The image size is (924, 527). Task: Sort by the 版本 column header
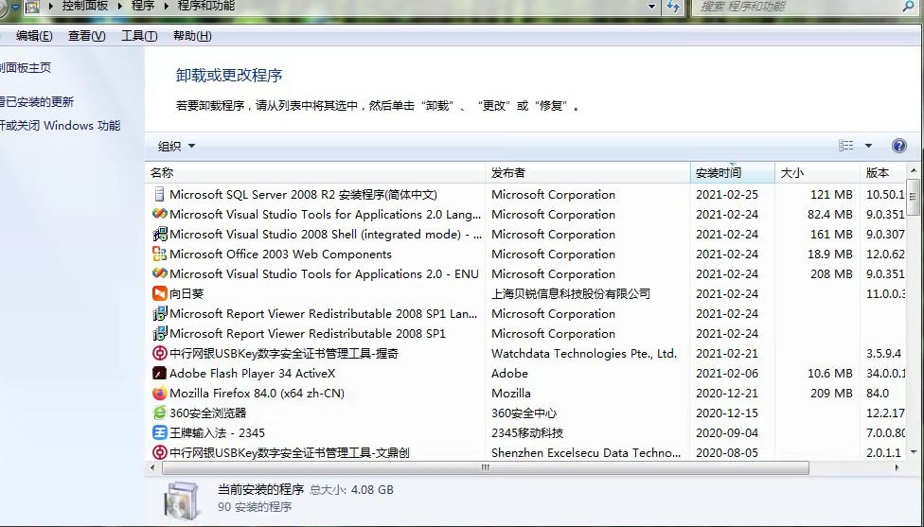(x=883, y=172)
